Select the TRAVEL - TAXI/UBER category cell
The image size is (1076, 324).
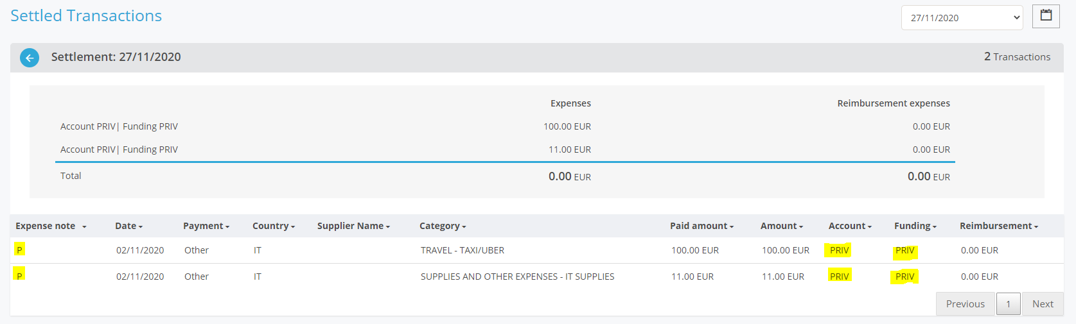462,250
